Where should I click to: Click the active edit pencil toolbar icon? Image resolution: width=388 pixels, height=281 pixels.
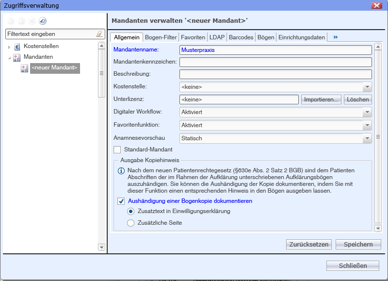coord(42,21)
